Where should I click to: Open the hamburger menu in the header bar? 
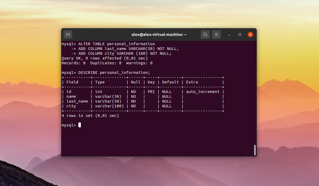216,35
